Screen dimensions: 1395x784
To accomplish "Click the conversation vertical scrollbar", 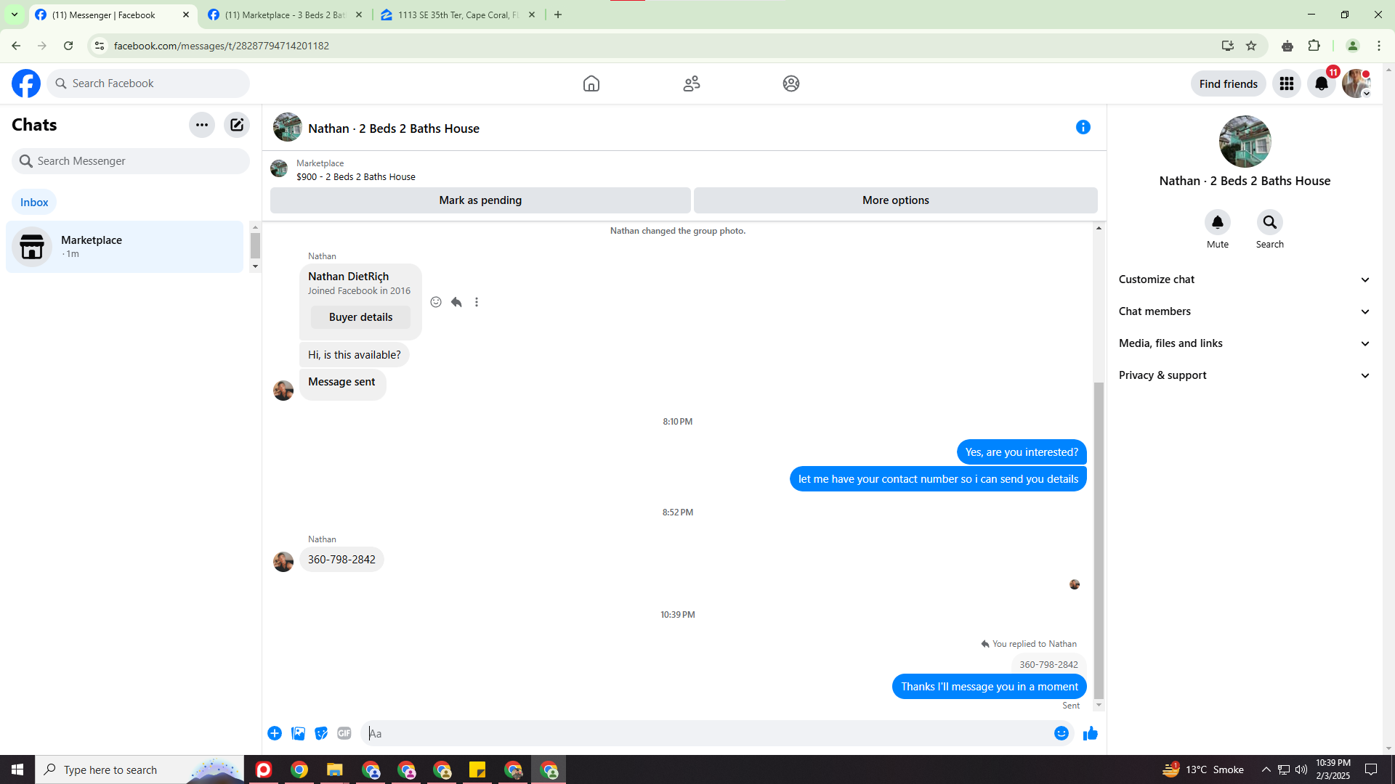I will [x=1099, y=540].
